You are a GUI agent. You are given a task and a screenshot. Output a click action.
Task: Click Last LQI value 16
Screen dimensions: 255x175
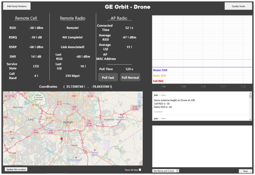[x=83, y=66]
